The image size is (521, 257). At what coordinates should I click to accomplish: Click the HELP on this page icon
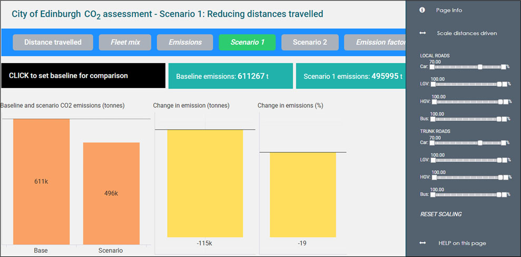tap(422, 243)
